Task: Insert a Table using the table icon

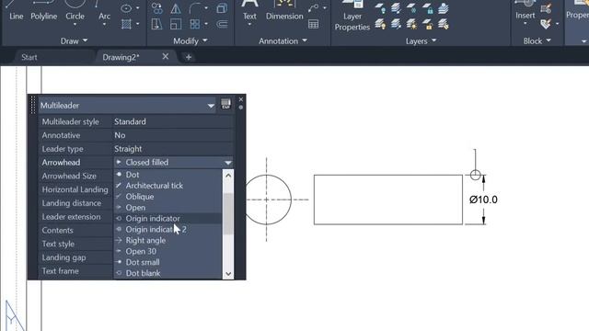Action: coord(313,24)
